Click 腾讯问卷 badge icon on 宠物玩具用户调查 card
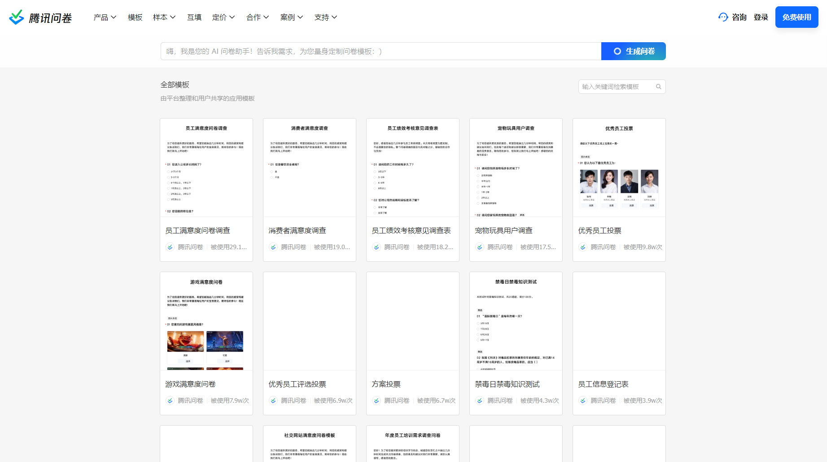The image size is (827, 462). [x=479, y=246]
